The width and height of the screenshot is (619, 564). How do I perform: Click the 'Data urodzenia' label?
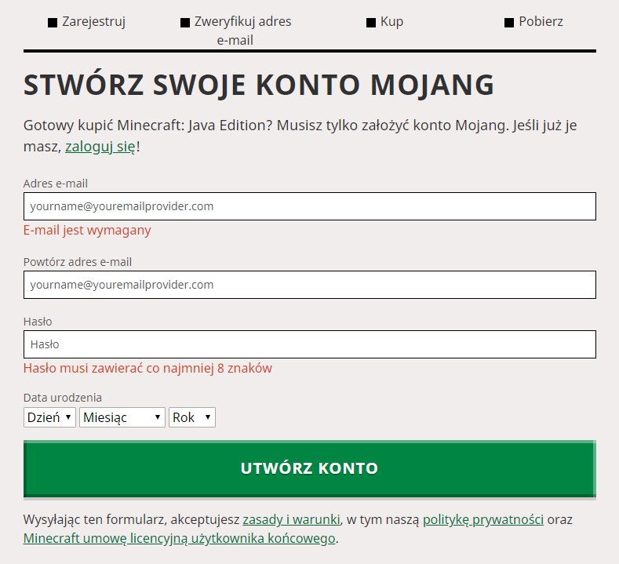coord(63,398)
